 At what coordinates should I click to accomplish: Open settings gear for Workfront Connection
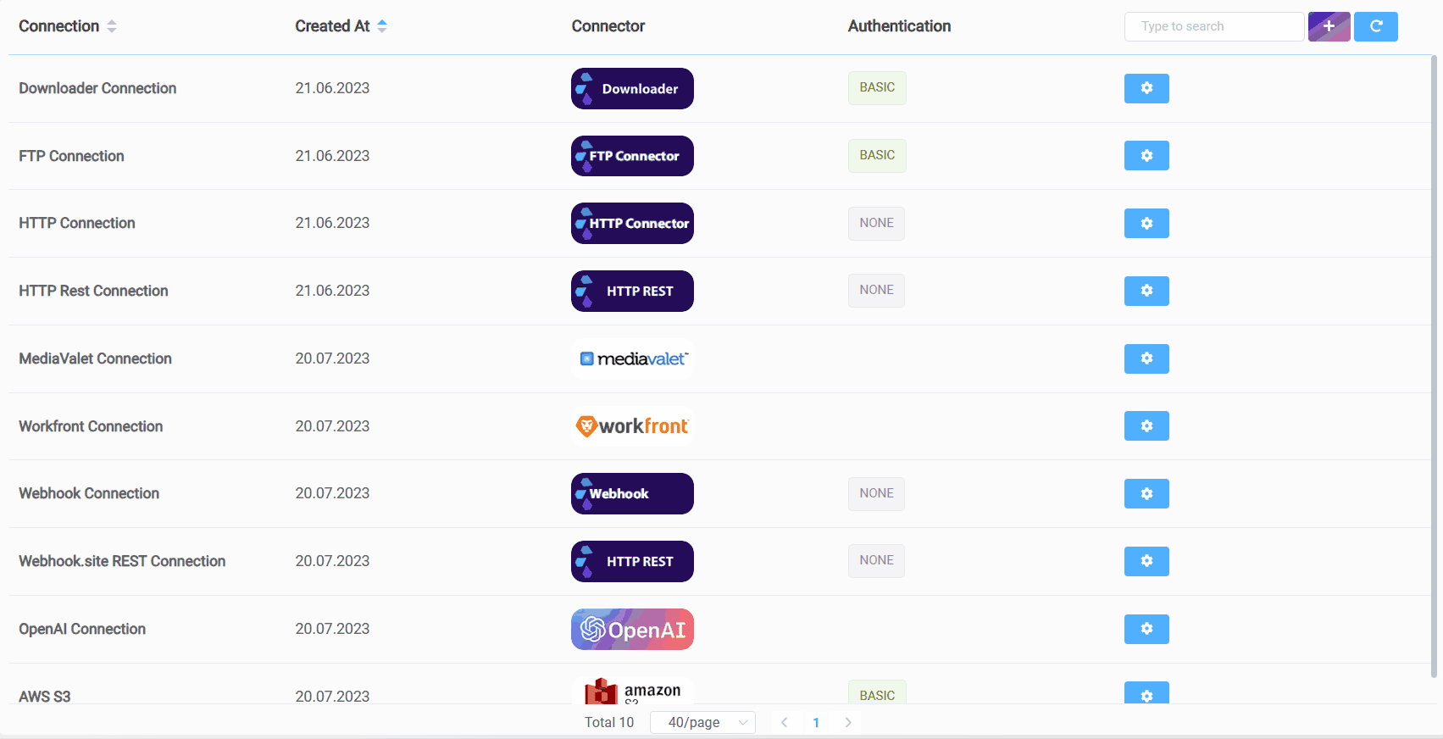tap(1146, 426)
